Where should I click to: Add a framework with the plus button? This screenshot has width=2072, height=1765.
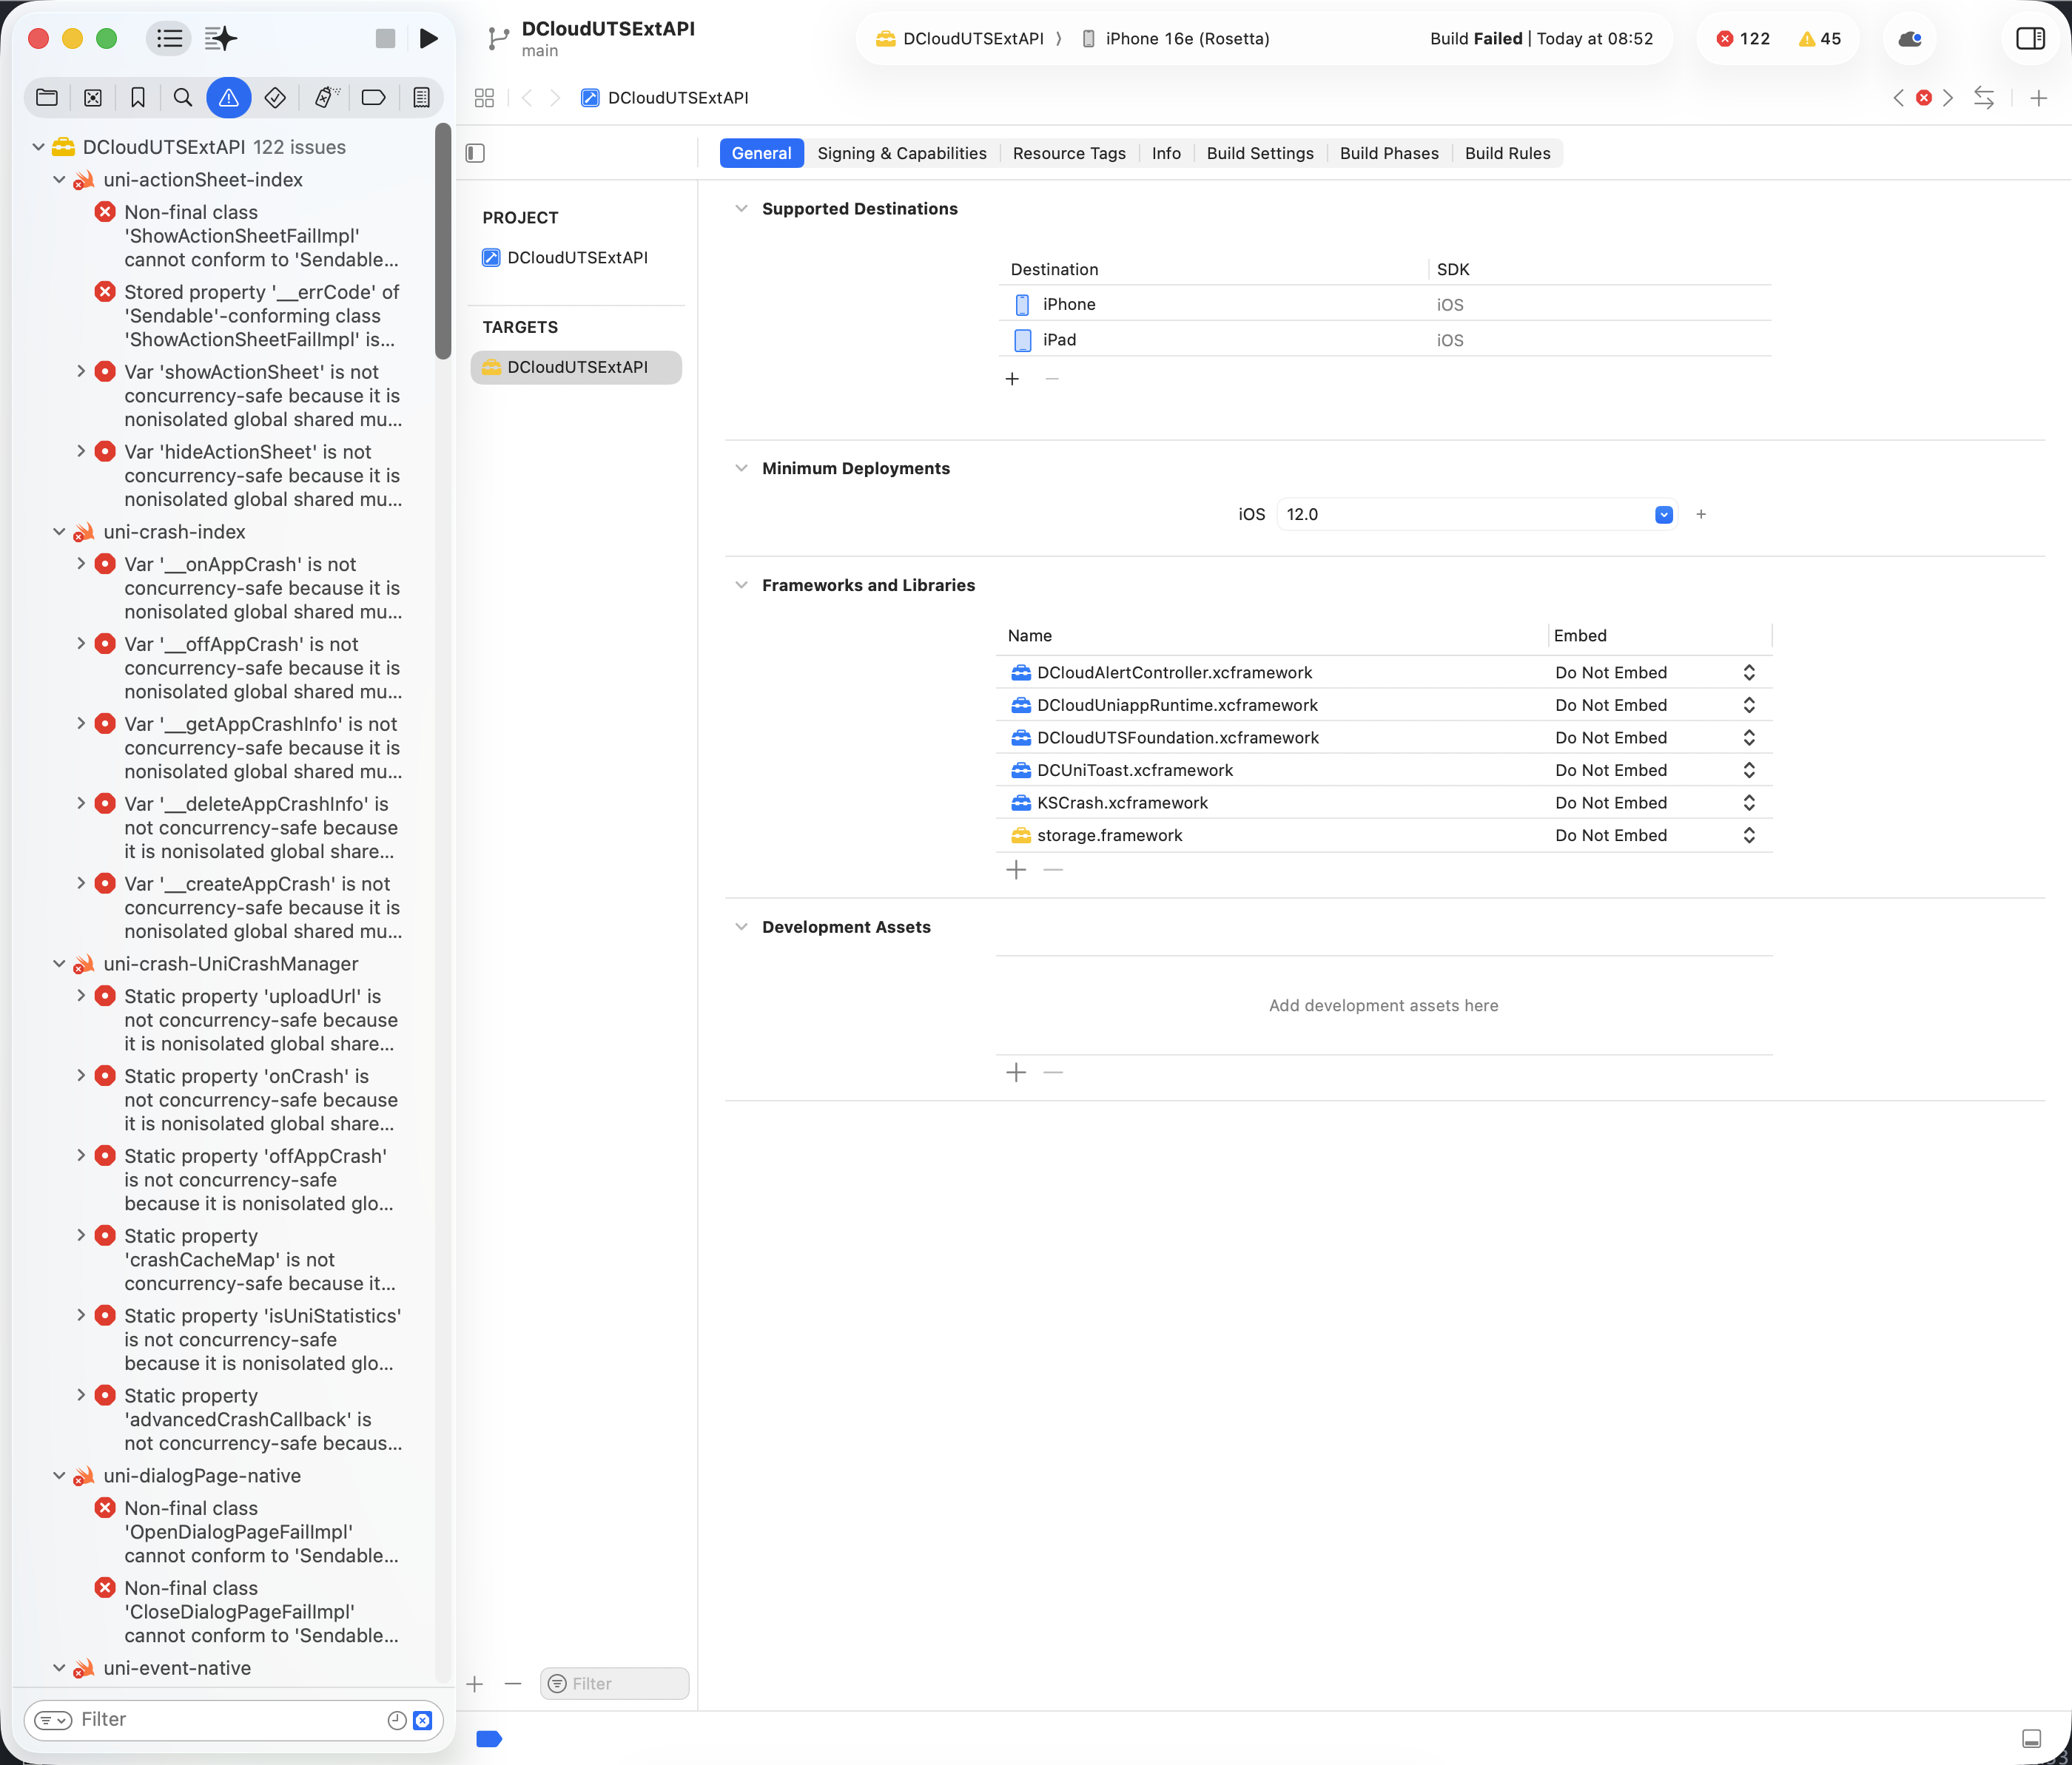point(1016,869)
